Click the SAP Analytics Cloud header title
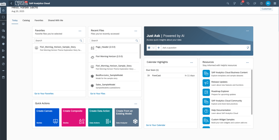Image resolution: width=279 pixels, height=140 pixels. pos(39,3)
